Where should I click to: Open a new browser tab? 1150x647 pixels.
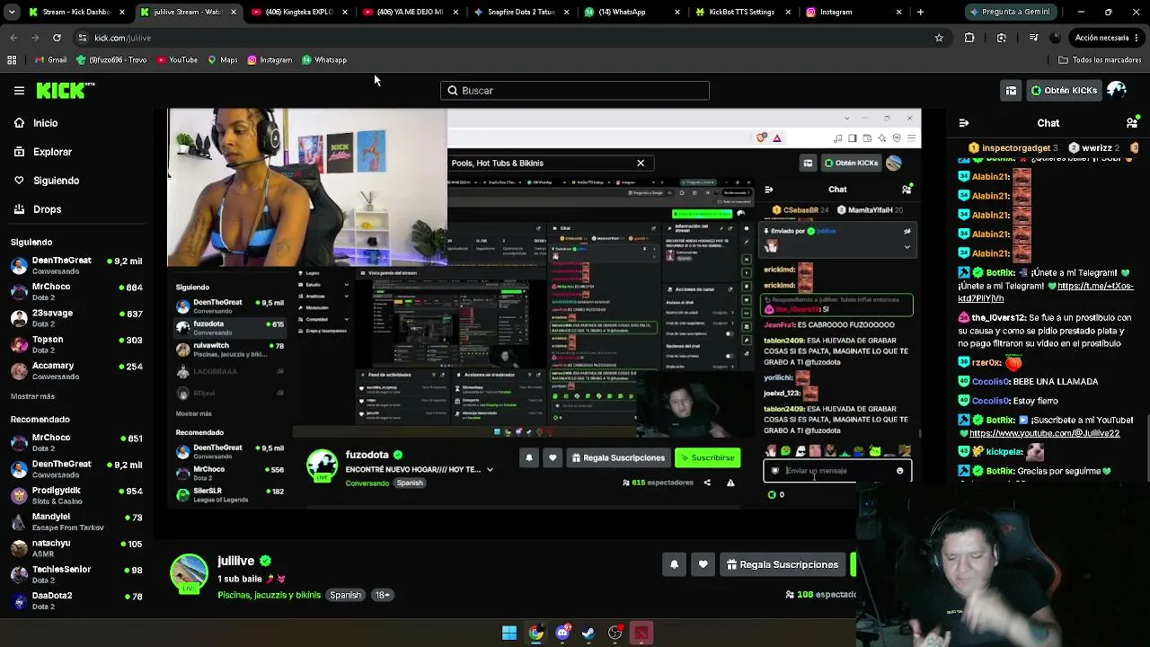(x=920, y=12)
